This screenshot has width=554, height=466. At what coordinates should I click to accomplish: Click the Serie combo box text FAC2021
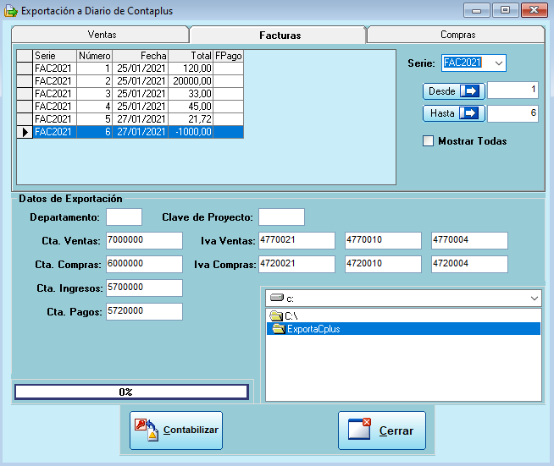click(463, 63)
